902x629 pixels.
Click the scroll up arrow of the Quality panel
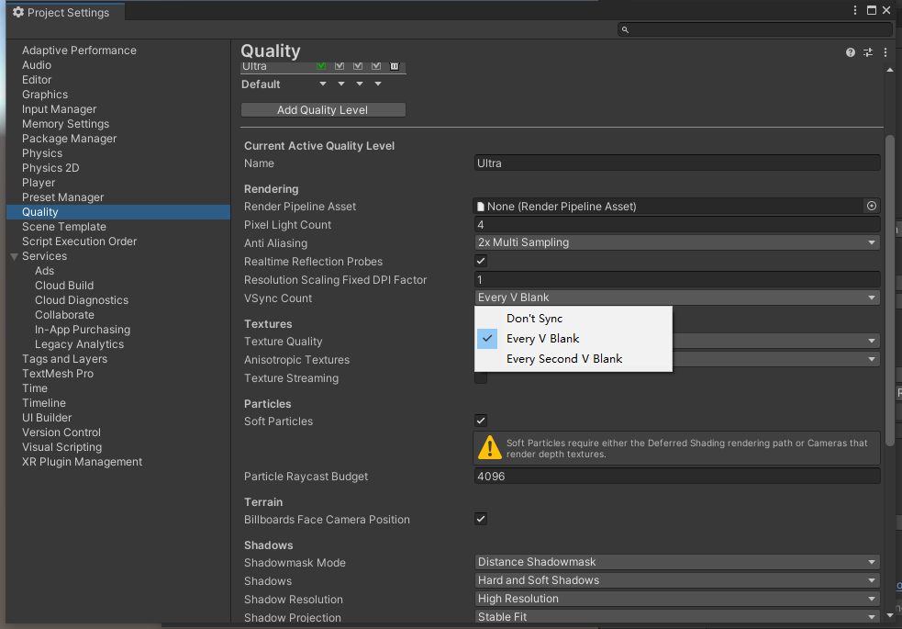click(x=890, y=70)
